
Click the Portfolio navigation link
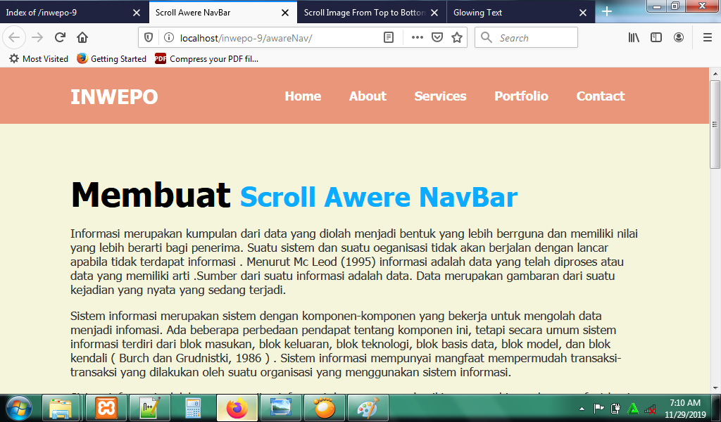point(521,96)
